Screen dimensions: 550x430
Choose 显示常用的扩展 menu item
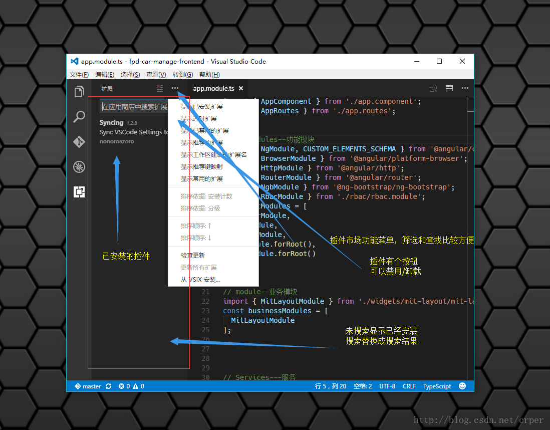click(213, 178)
